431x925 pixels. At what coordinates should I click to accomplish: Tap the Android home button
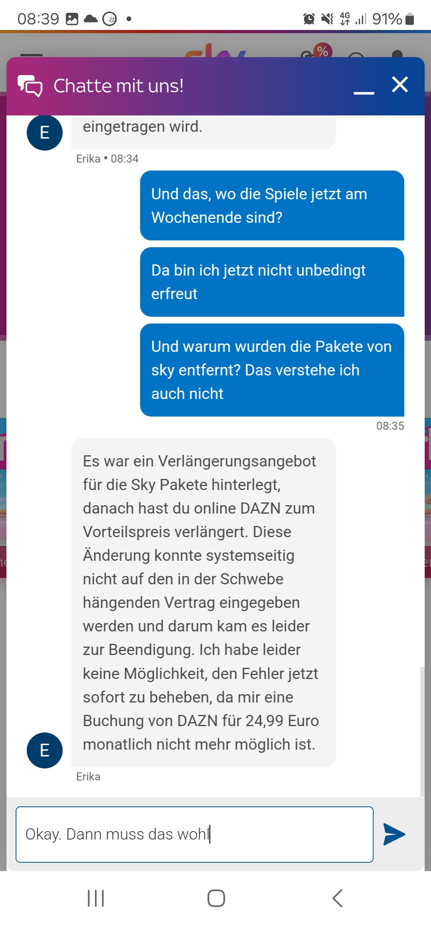(x=216, y=898)
